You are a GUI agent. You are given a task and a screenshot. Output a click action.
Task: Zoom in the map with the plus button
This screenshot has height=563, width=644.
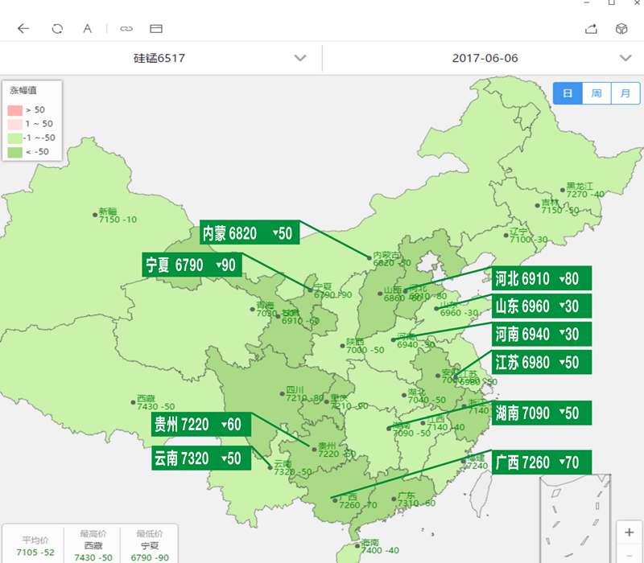tap(630, 532)
